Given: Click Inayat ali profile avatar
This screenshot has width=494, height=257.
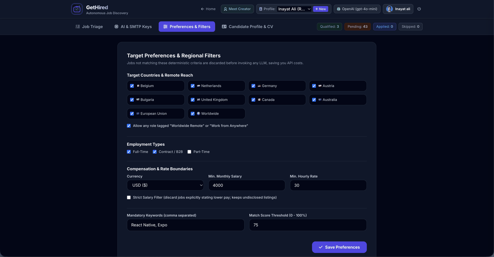Looking at the screenshot, I should pyautogui.click(x=389, y=9).
